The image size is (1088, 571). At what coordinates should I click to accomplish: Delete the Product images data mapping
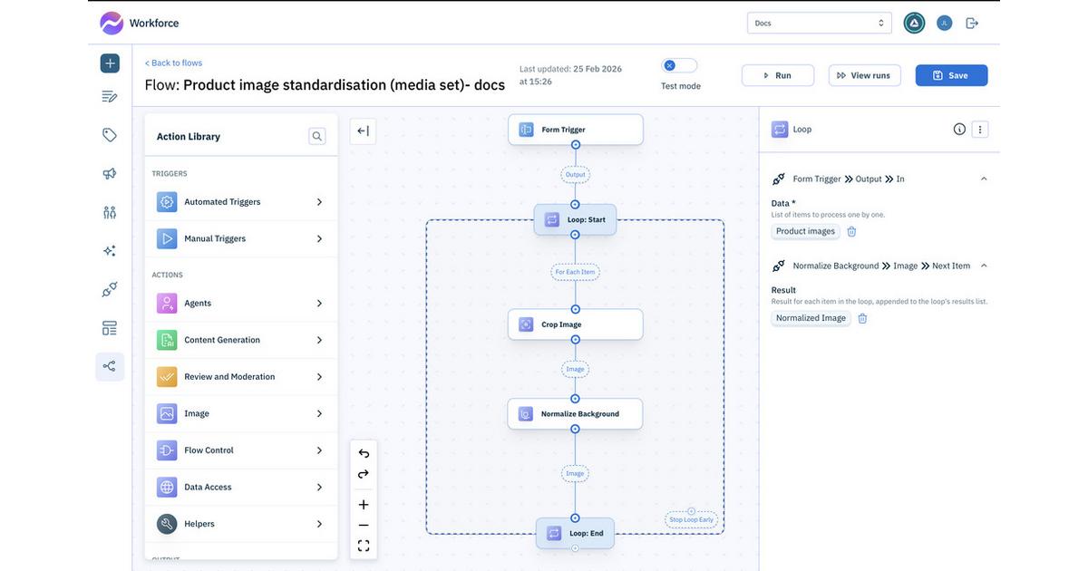(x=851, y=231)
